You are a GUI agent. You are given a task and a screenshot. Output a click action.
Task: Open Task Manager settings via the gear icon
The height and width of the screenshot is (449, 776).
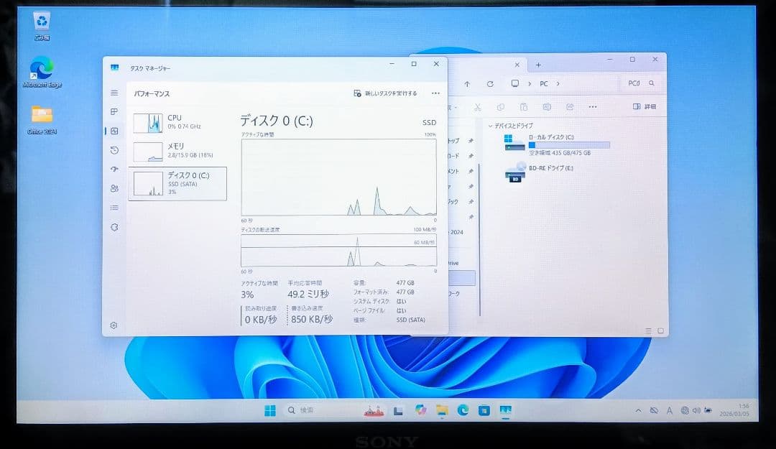pos(114,325)
